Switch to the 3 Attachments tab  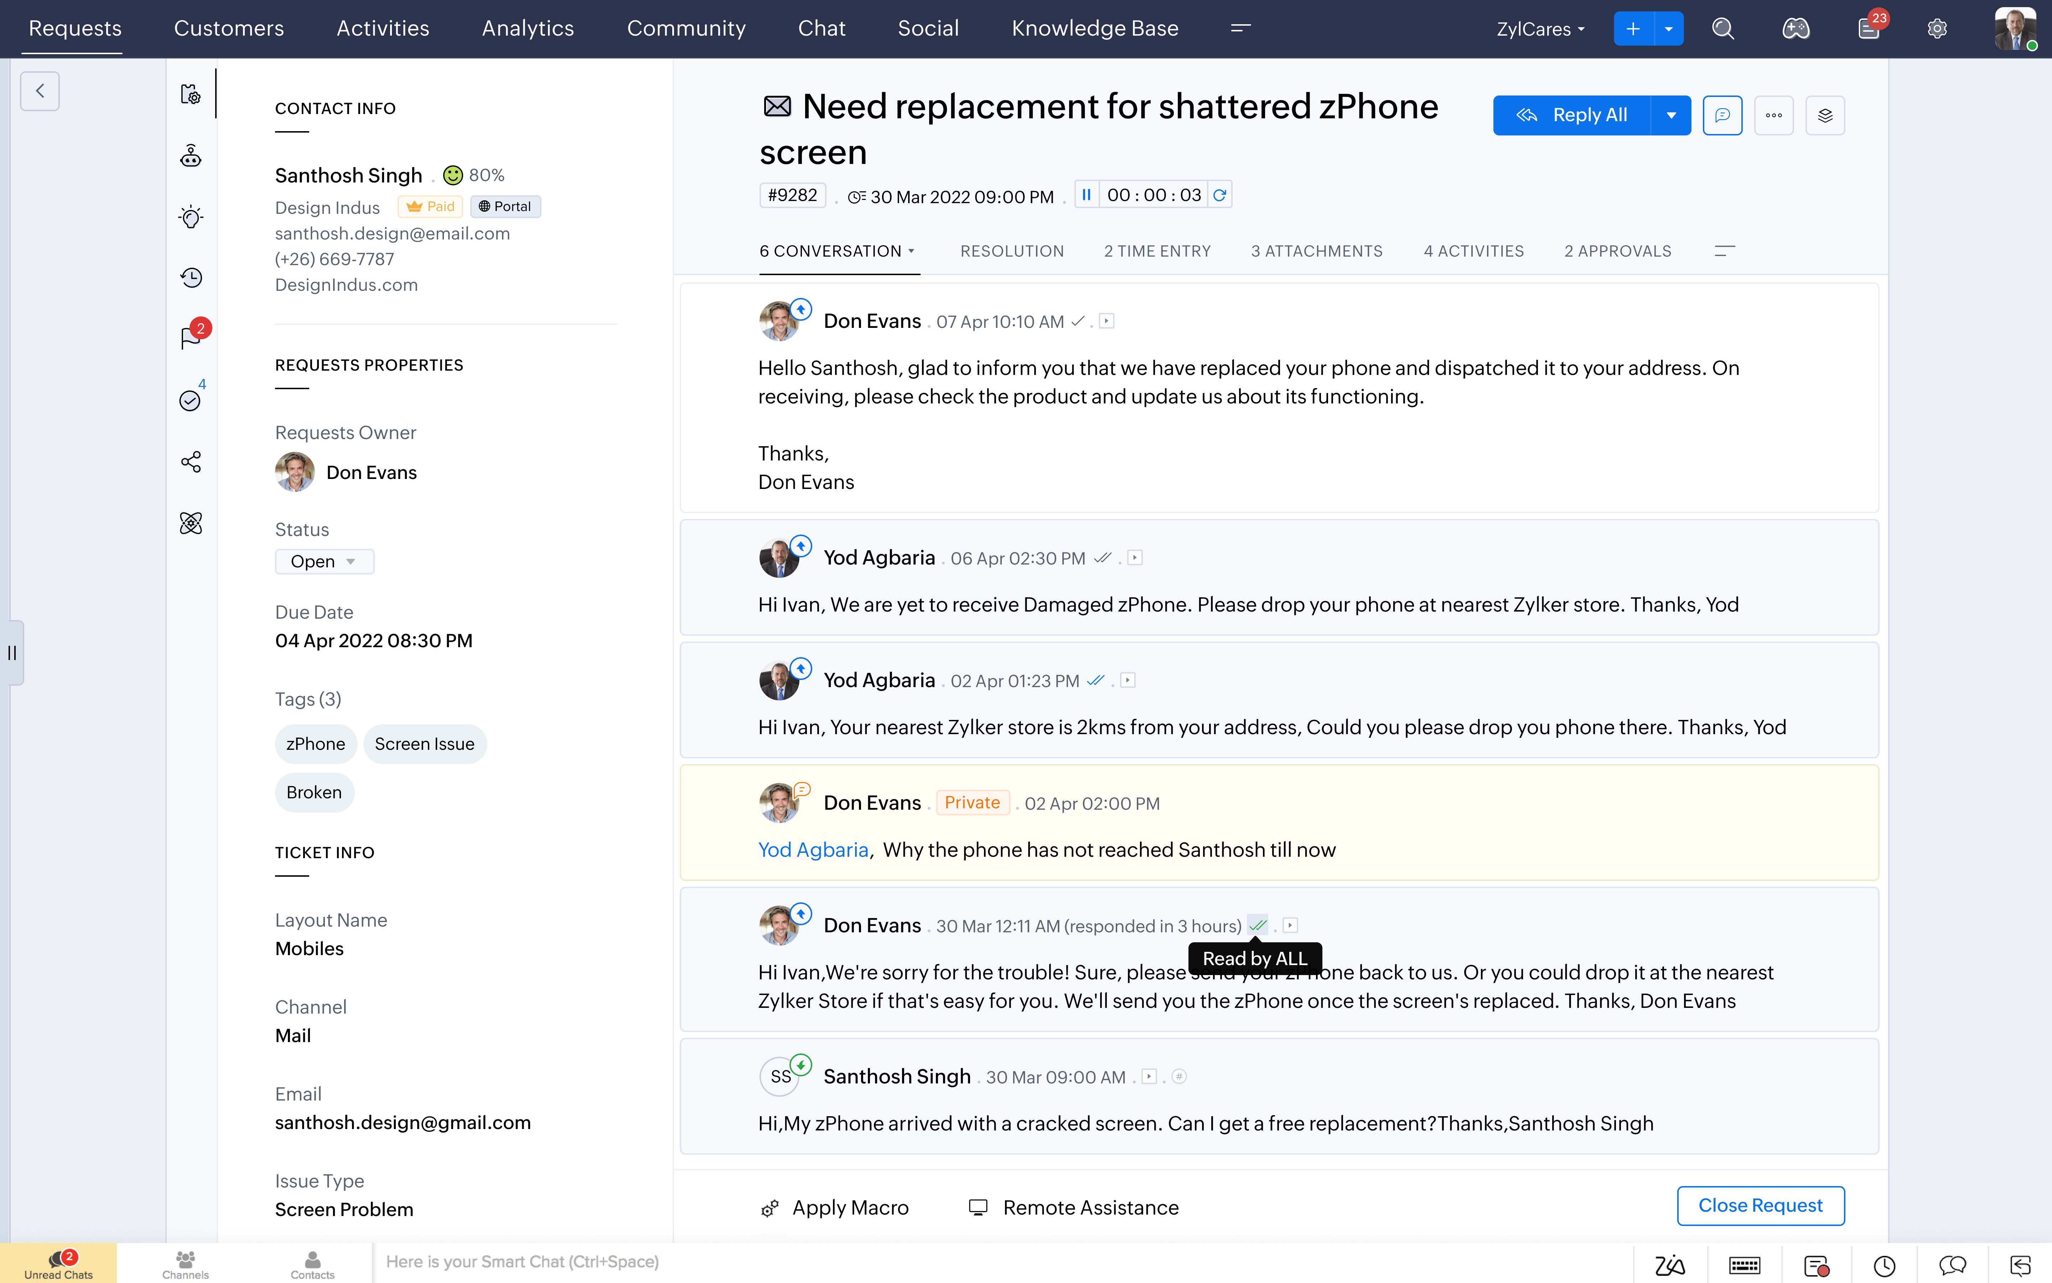click(1316, 251)
